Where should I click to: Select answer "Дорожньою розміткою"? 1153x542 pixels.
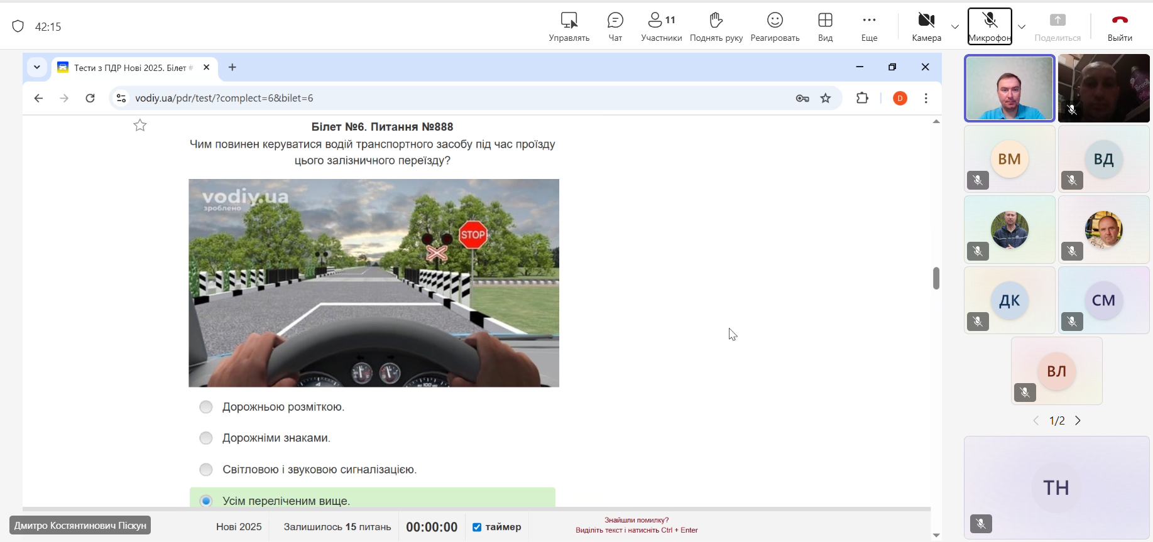click(206, 407)
